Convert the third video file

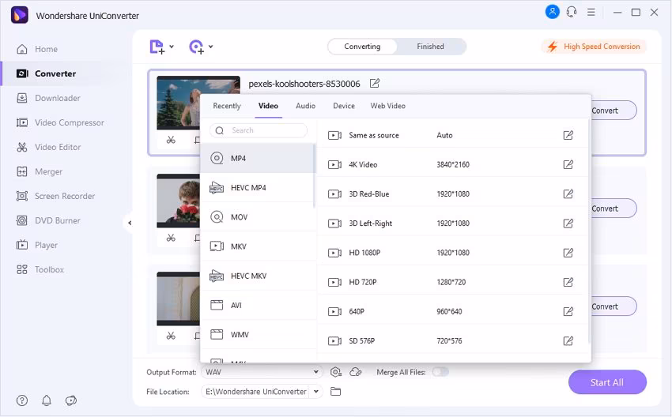(x=613, y=306)
